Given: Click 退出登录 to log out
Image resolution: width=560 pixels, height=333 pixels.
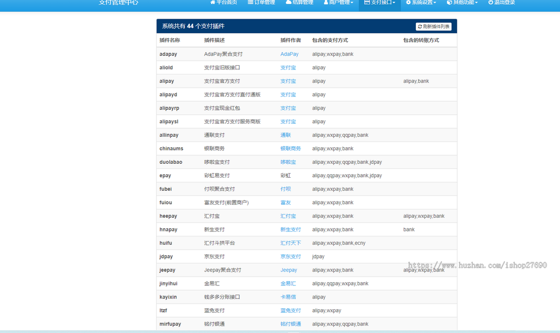Looking at the screenshot, I should [x=502, y=3].
